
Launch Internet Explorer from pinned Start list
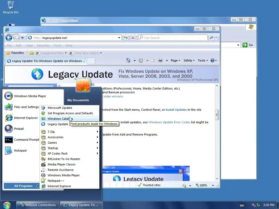click(22, 118)
